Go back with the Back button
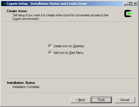The image size is (139, 107). pos(81,100)
